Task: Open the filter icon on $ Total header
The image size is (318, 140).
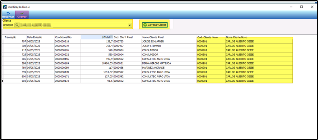Action: point(111,37)
